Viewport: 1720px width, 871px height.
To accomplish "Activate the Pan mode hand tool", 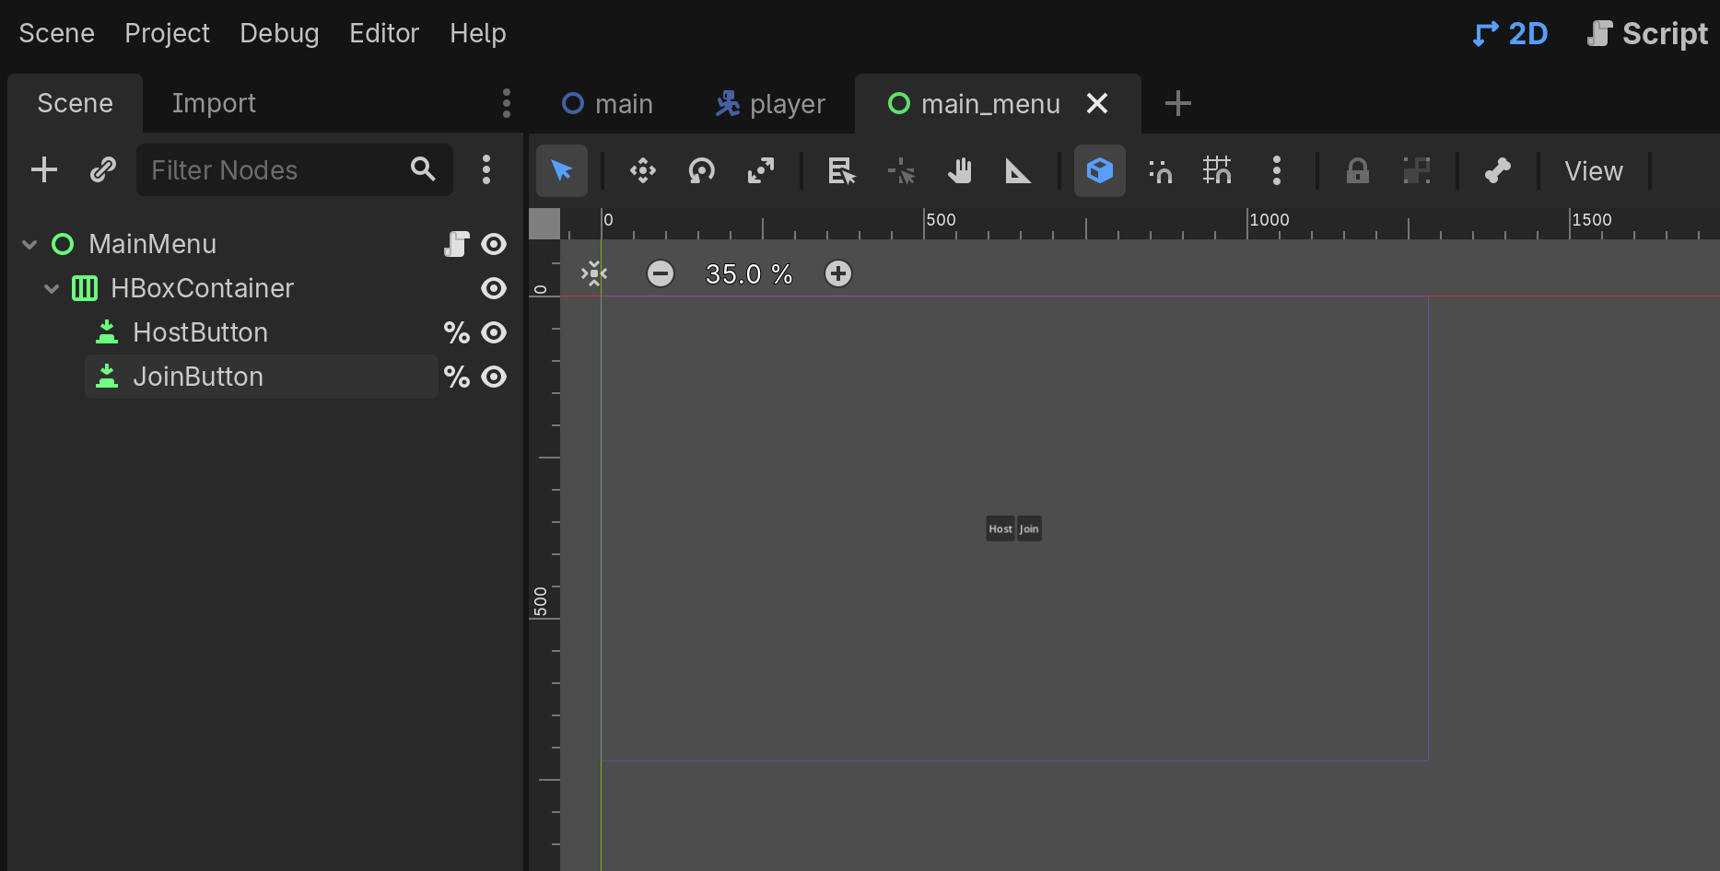I will 959,170.
